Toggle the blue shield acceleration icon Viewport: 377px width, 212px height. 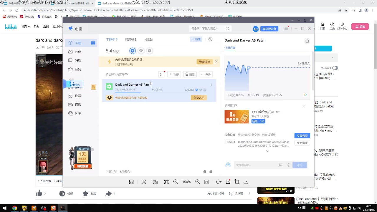133,51
